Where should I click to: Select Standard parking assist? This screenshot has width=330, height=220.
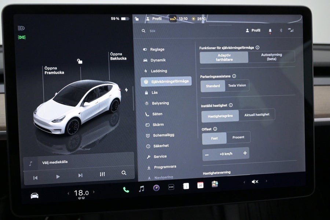click(213, 86)
